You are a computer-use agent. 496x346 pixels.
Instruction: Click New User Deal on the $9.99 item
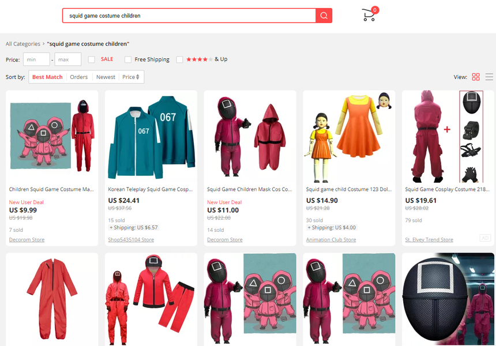coord(27,202)
